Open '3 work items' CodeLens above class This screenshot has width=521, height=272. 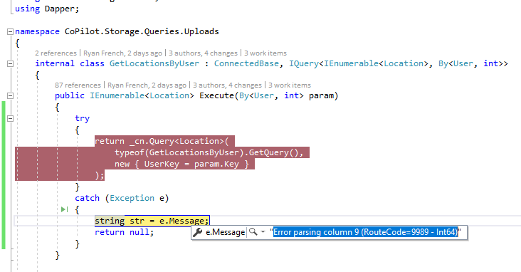click(x=265, y=53)
